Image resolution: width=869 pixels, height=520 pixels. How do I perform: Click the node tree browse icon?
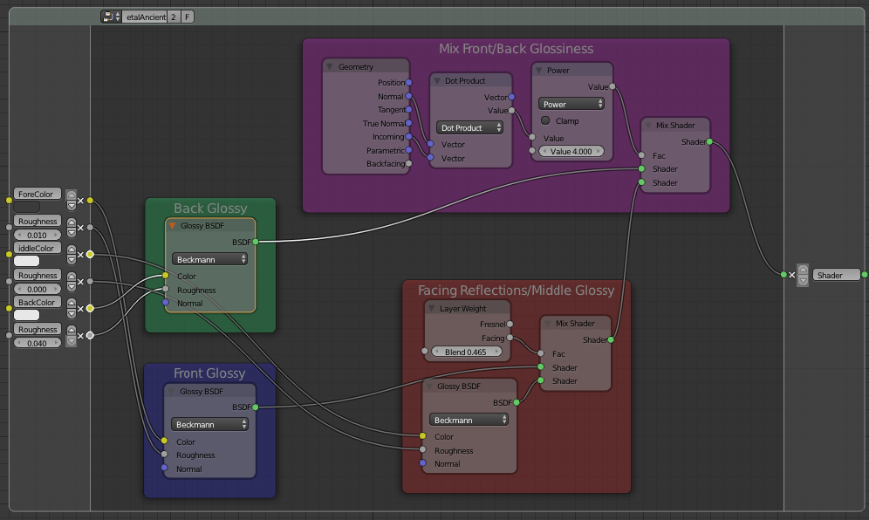[x=111, y=17]
